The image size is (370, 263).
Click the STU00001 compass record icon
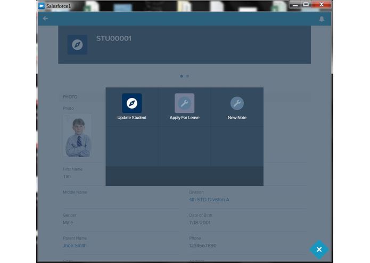click(77, 45)
